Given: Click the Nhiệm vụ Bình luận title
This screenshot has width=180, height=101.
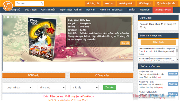Looking at the screenshot, I should coord(148,92).
